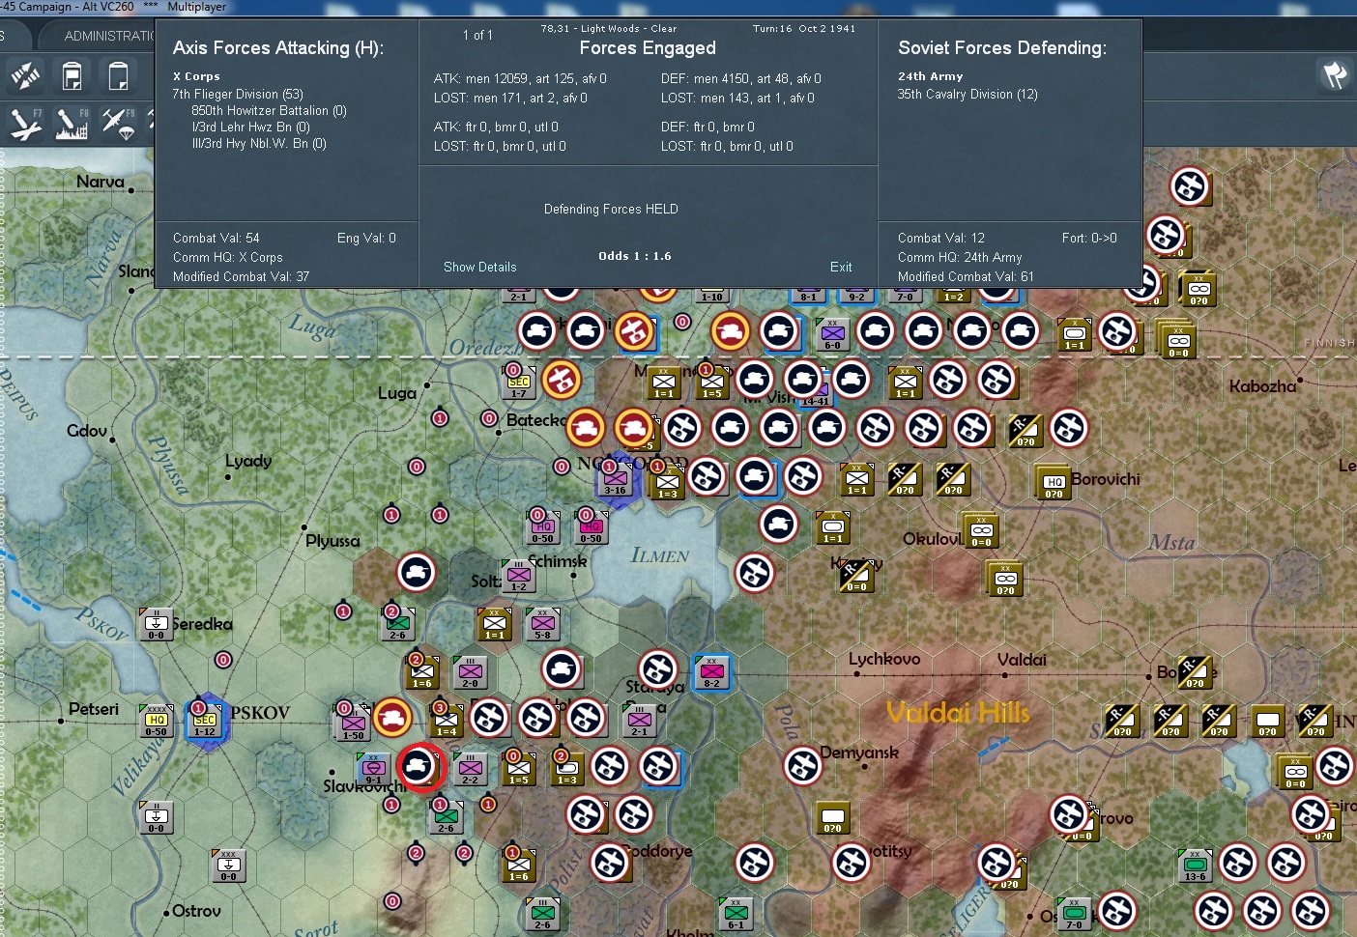Select the green 13-6 unit counter

tap(1196, 865)
